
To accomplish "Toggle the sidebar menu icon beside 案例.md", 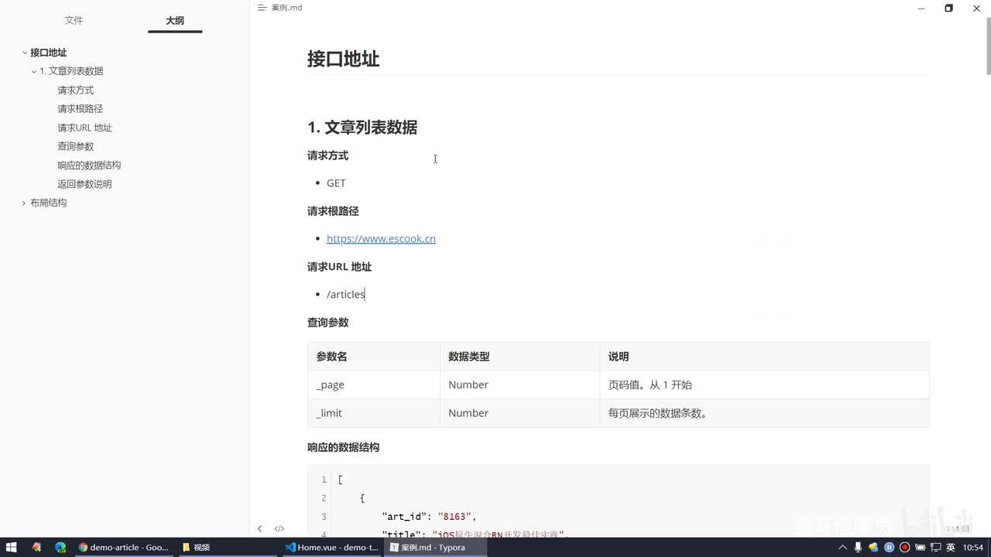I will coord(262,8).
